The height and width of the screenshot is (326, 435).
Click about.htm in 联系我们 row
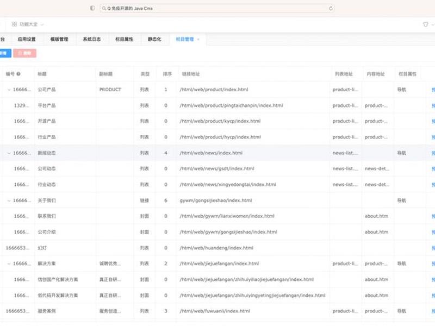tap(376, 216)
